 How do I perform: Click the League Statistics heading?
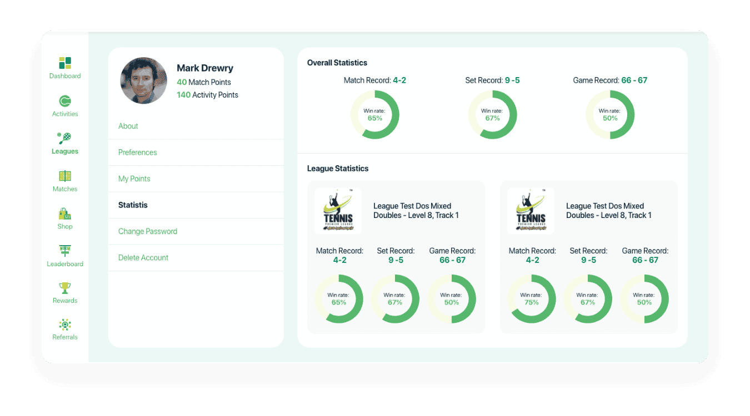[338, 168]
